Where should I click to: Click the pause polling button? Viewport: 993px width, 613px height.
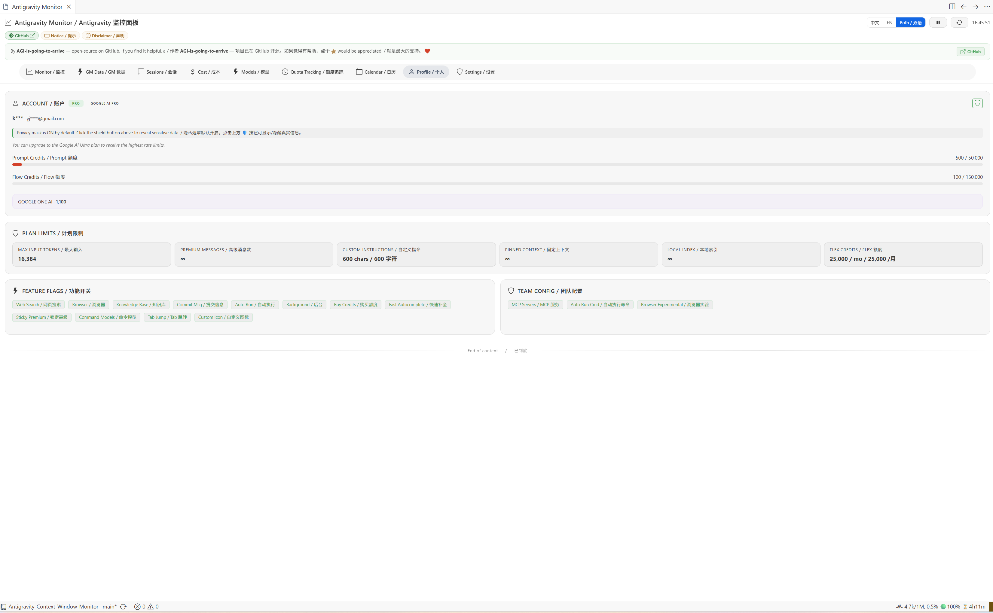point(938,23)
